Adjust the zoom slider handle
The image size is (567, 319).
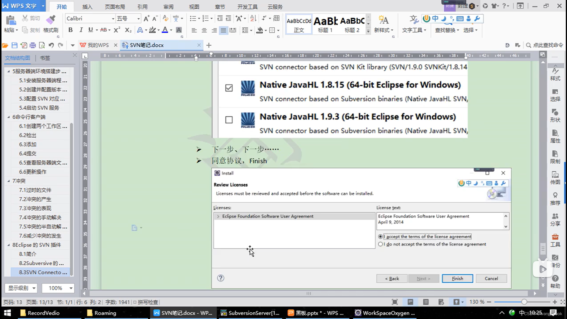coord(524,302)
